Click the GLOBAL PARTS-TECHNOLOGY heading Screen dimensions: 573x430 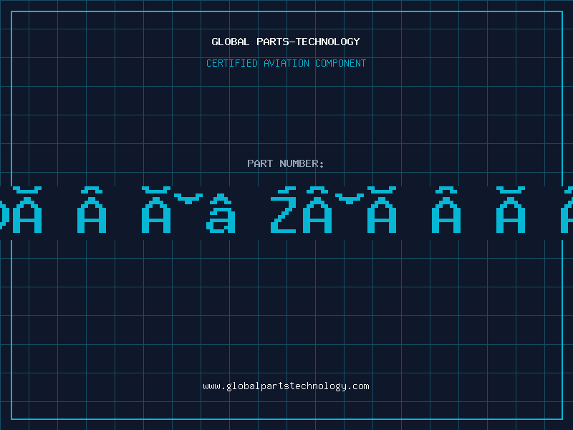coord(286,42)
